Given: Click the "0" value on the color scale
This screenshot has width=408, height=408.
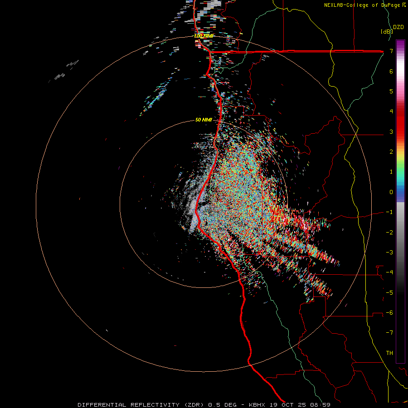Looking at the screenshot, I should coord(391,192).
